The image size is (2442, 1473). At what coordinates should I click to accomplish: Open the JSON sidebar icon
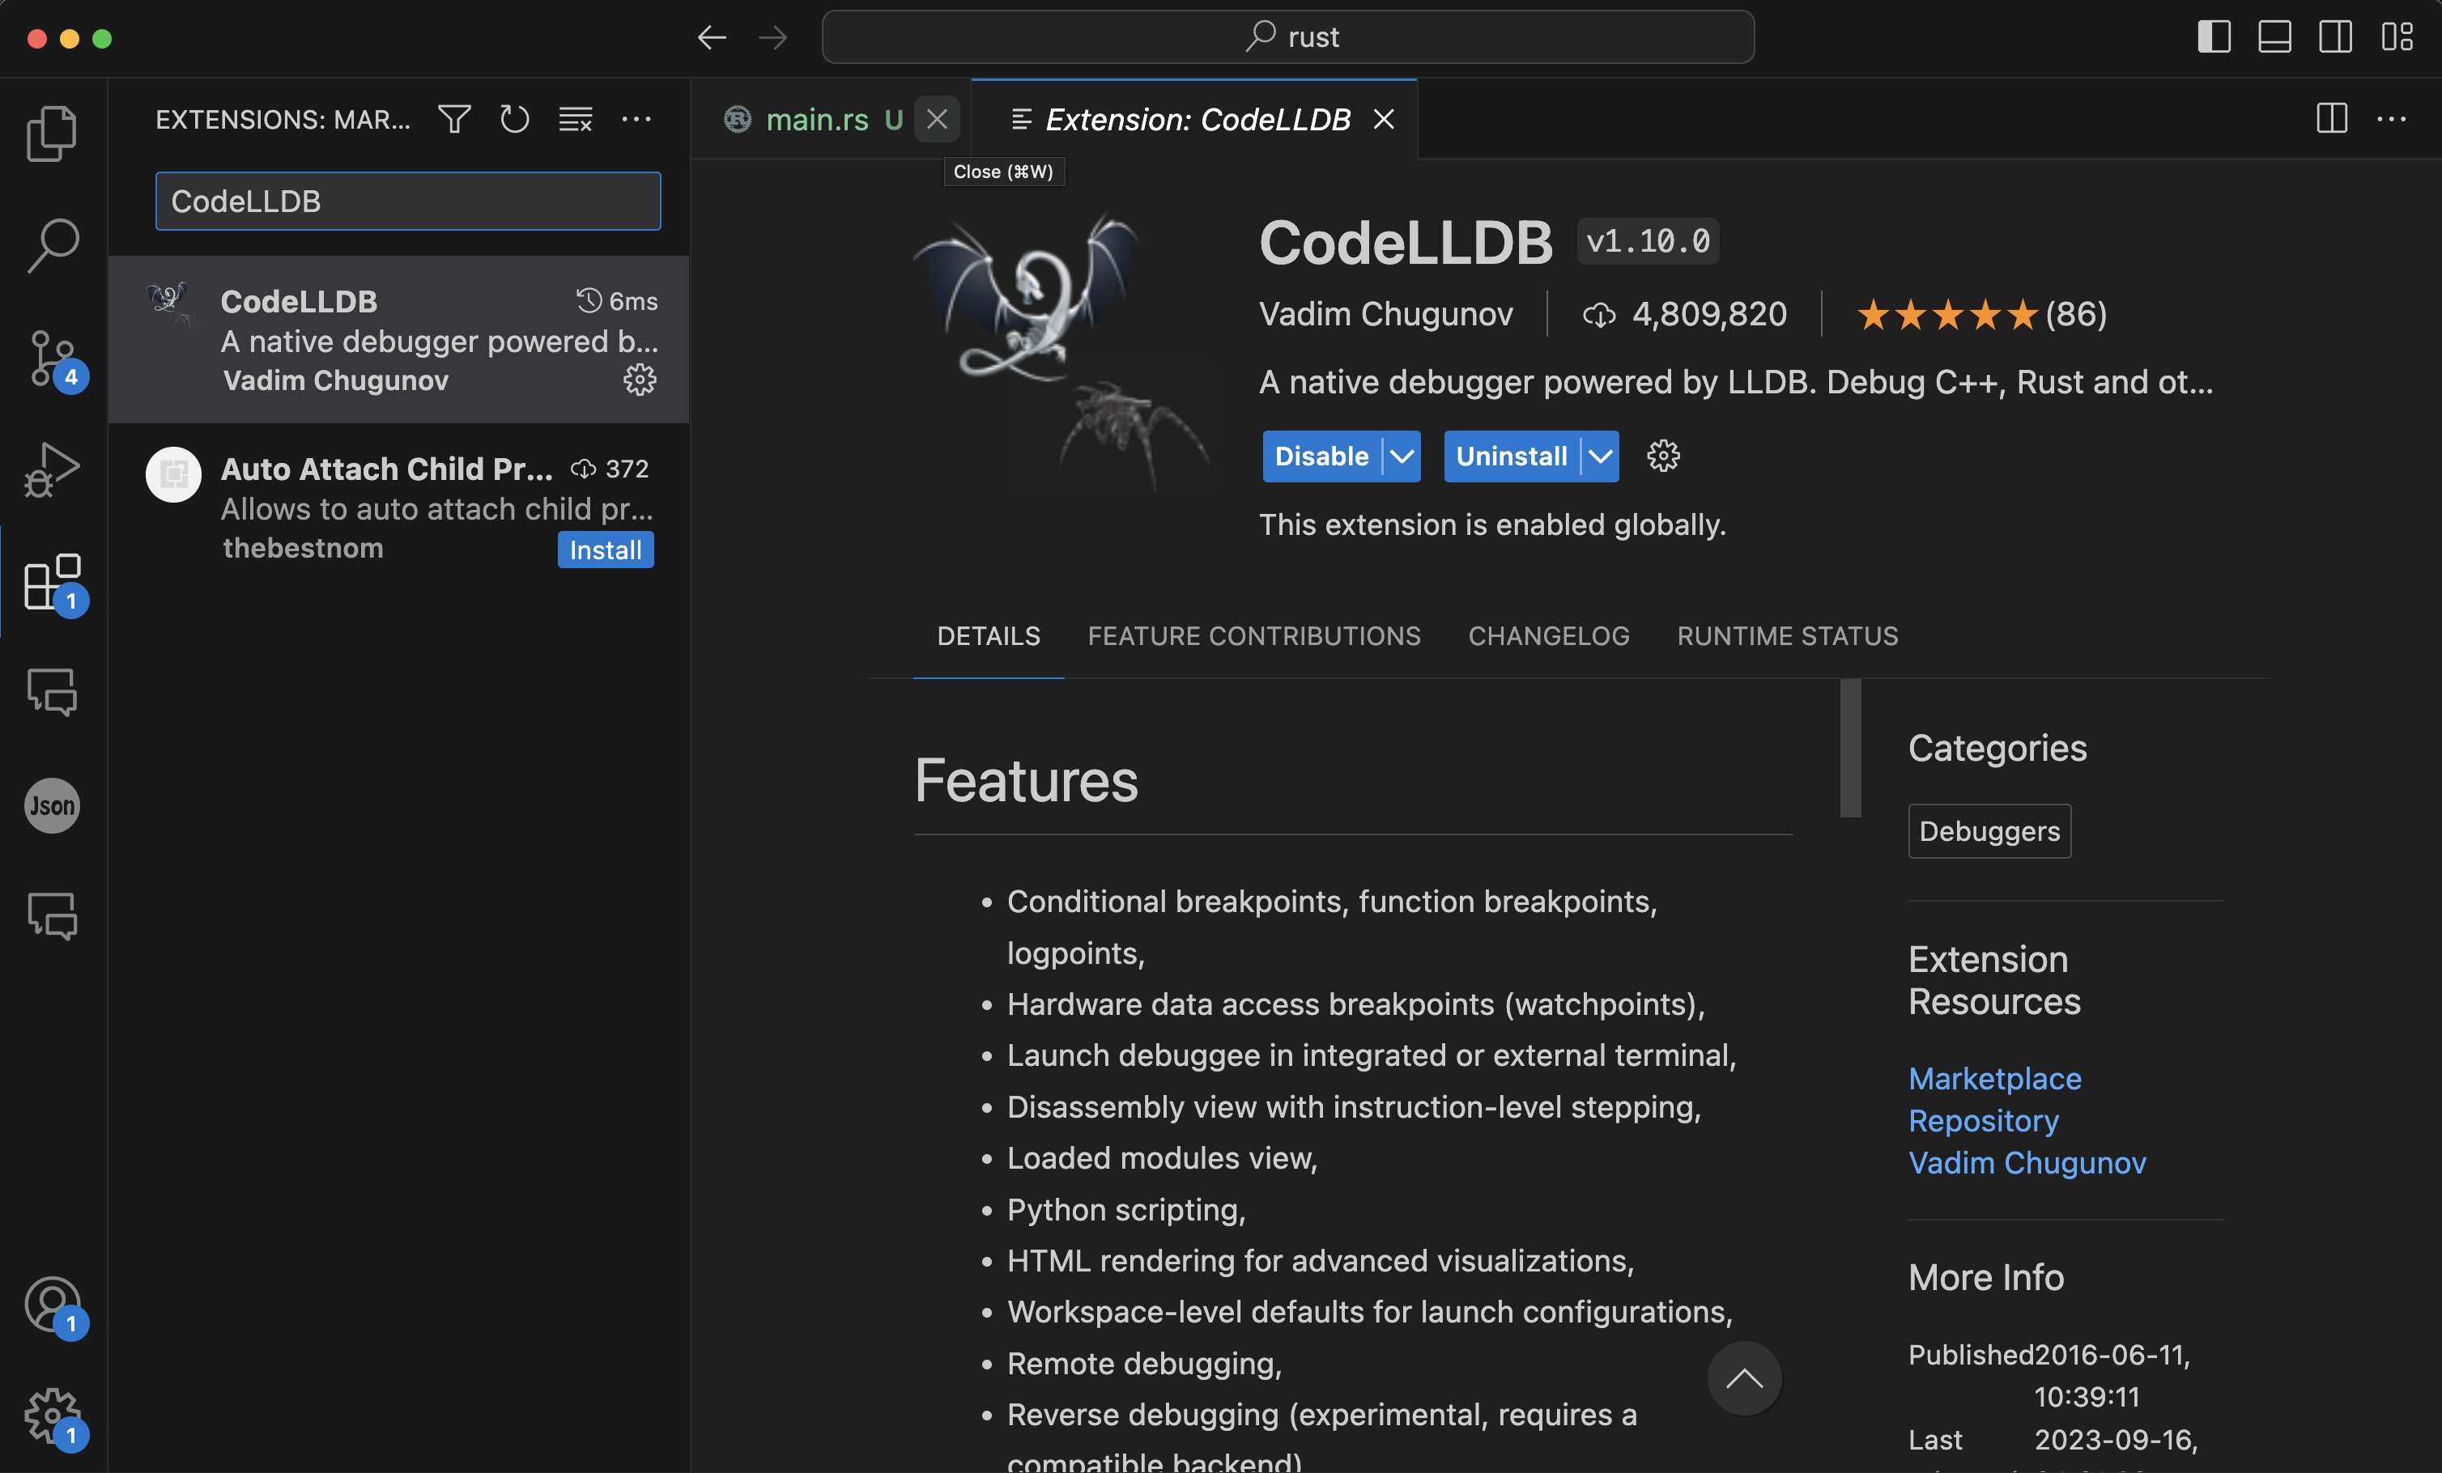(52, 805)
